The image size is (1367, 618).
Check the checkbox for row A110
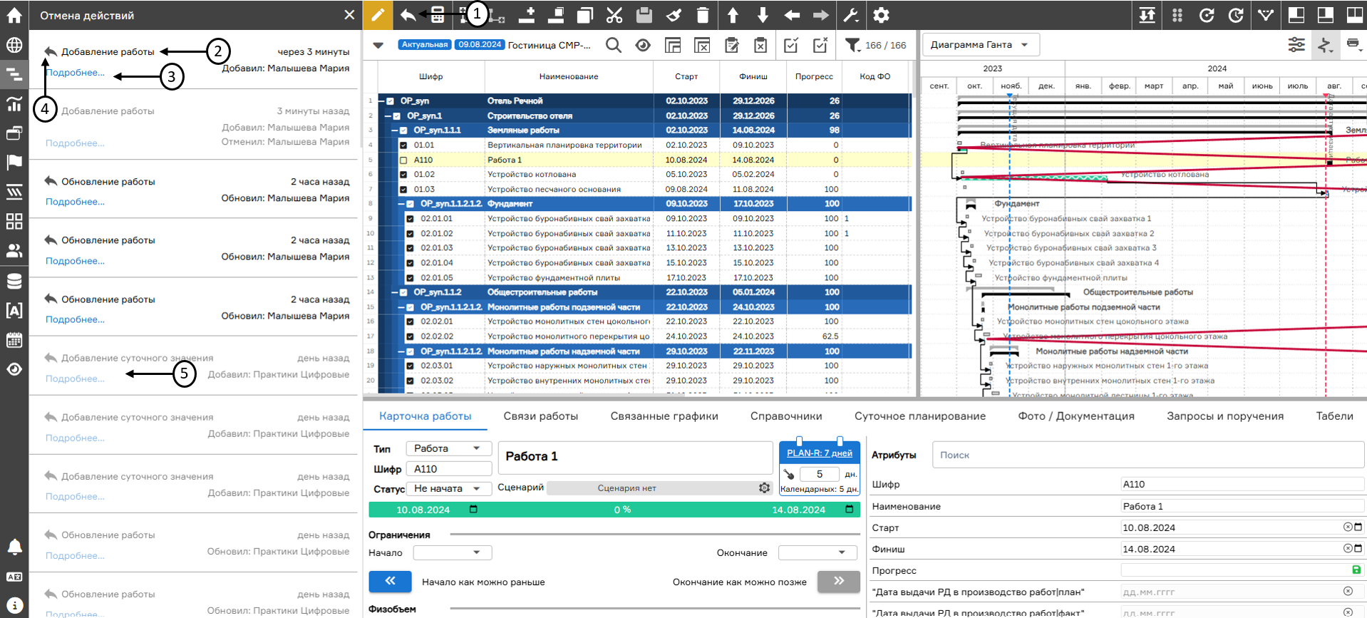tap(403, 160)
